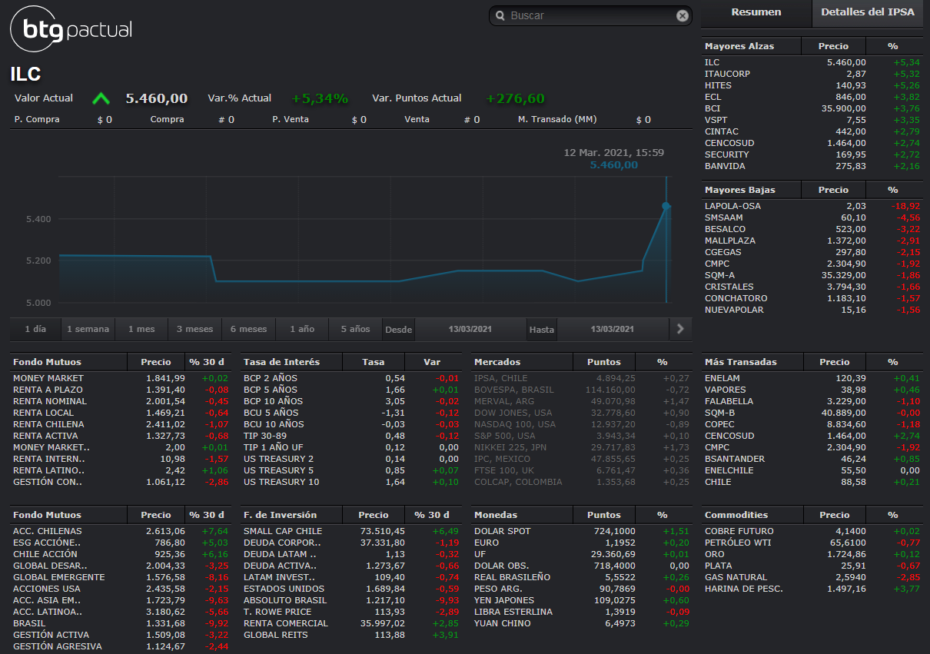Click the BTG Pactual logo

point(71,30)
